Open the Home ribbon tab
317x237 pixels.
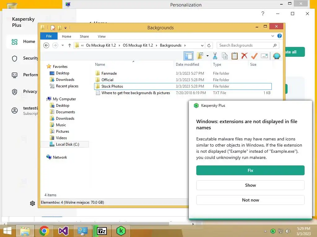pyautogui.click(x=67, y=36)
